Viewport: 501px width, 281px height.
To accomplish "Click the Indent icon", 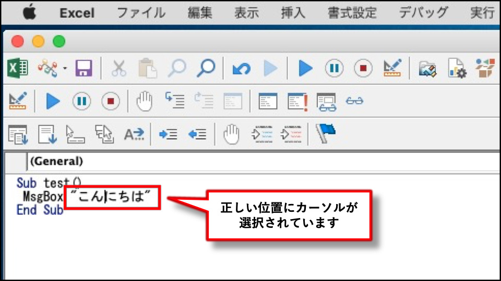I will [168, 134].
